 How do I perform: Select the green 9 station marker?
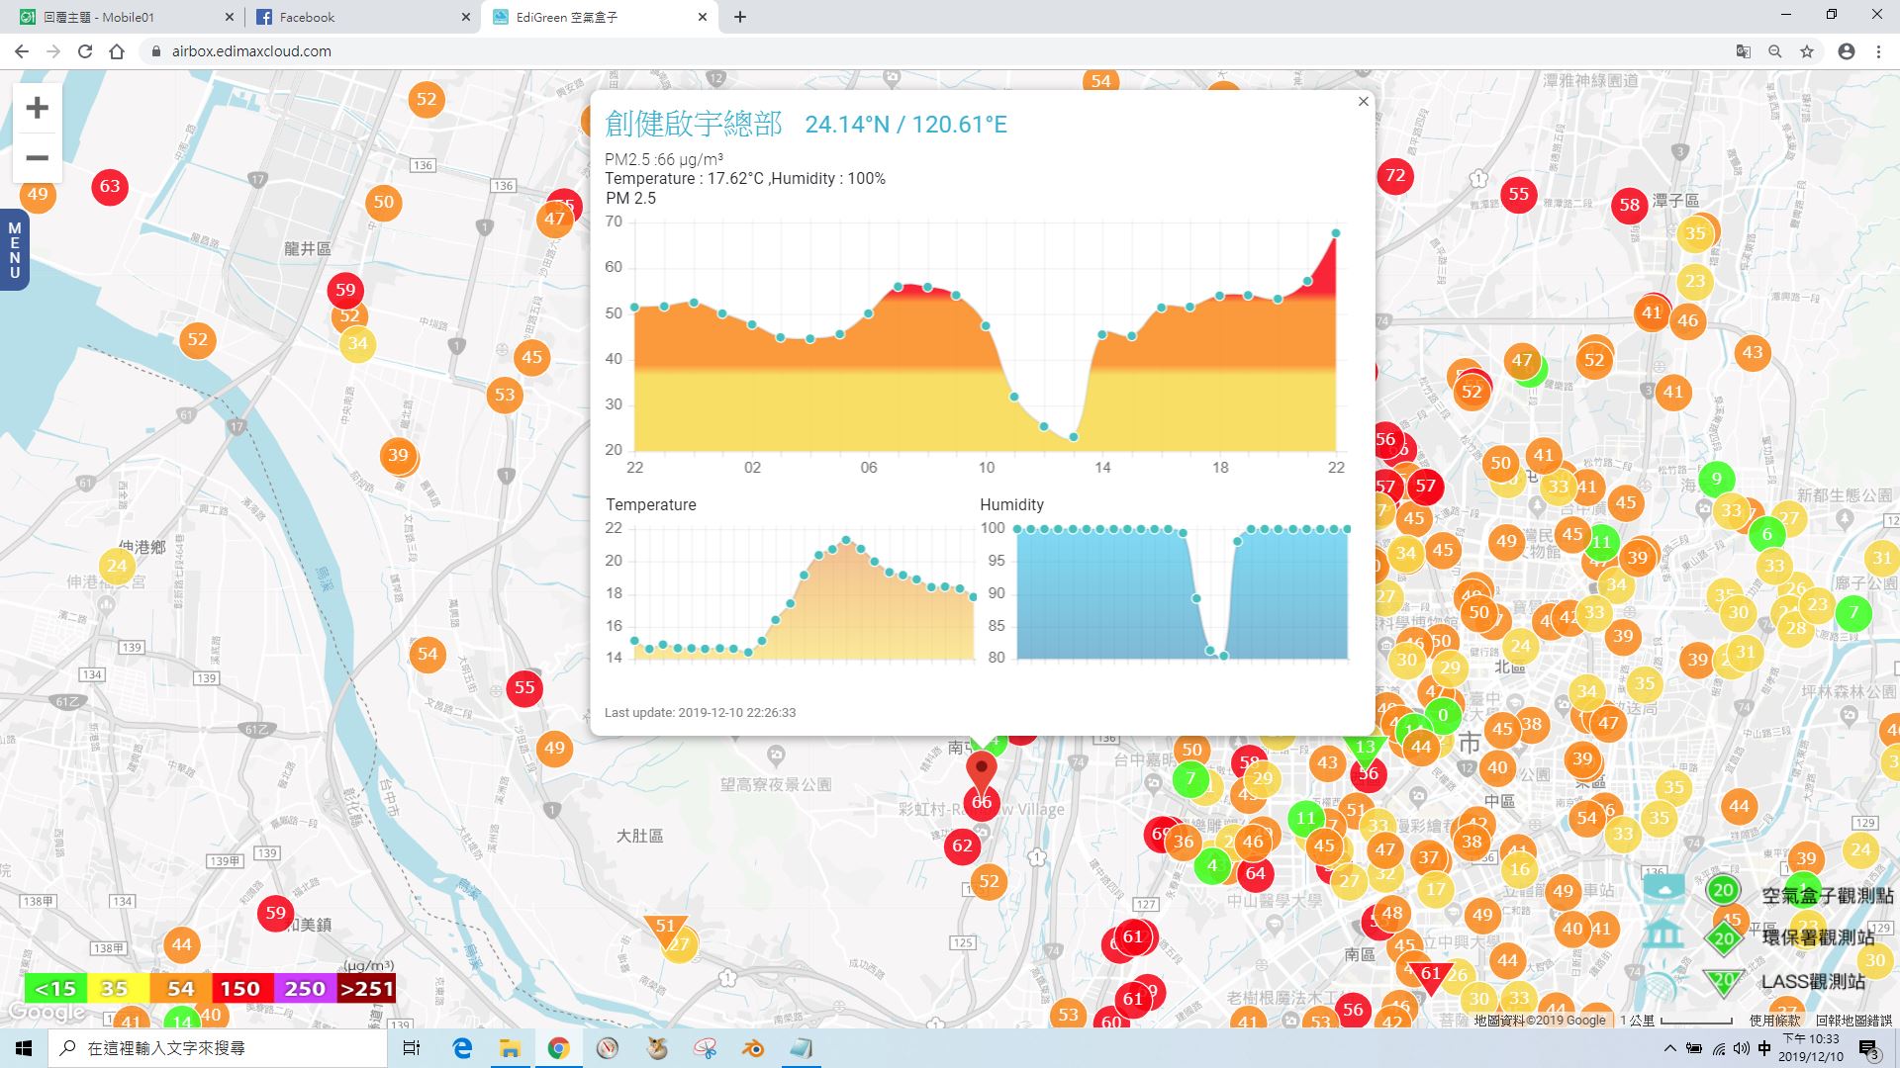[1717, 480]
